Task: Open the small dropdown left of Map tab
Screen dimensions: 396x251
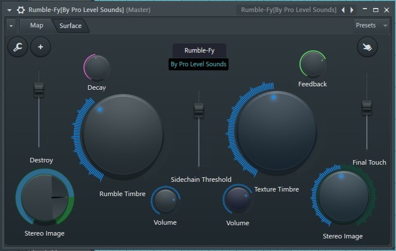Action: click(11, 26)
